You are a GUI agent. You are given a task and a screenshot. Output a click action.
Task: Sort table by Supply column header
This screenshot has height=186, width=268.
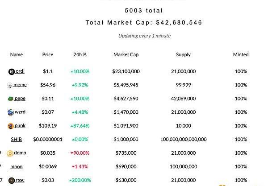183,54
